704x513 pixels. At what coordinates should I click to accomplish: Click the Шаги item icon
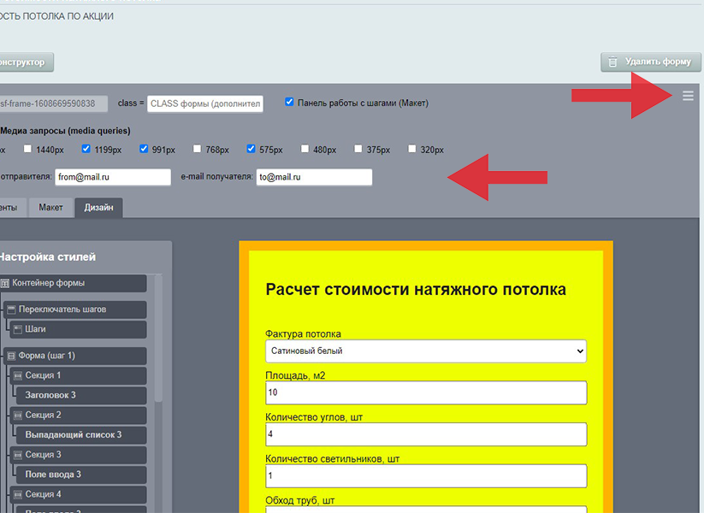point(18,329)
